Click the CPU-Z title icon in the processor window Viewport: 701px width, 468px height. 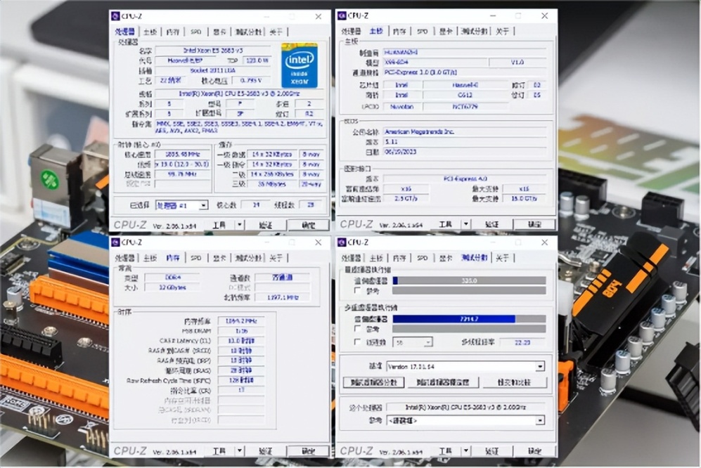point(115,17)
